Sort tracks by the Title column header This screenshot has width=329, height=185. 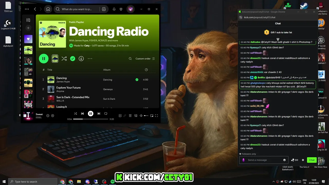[50, 70]
